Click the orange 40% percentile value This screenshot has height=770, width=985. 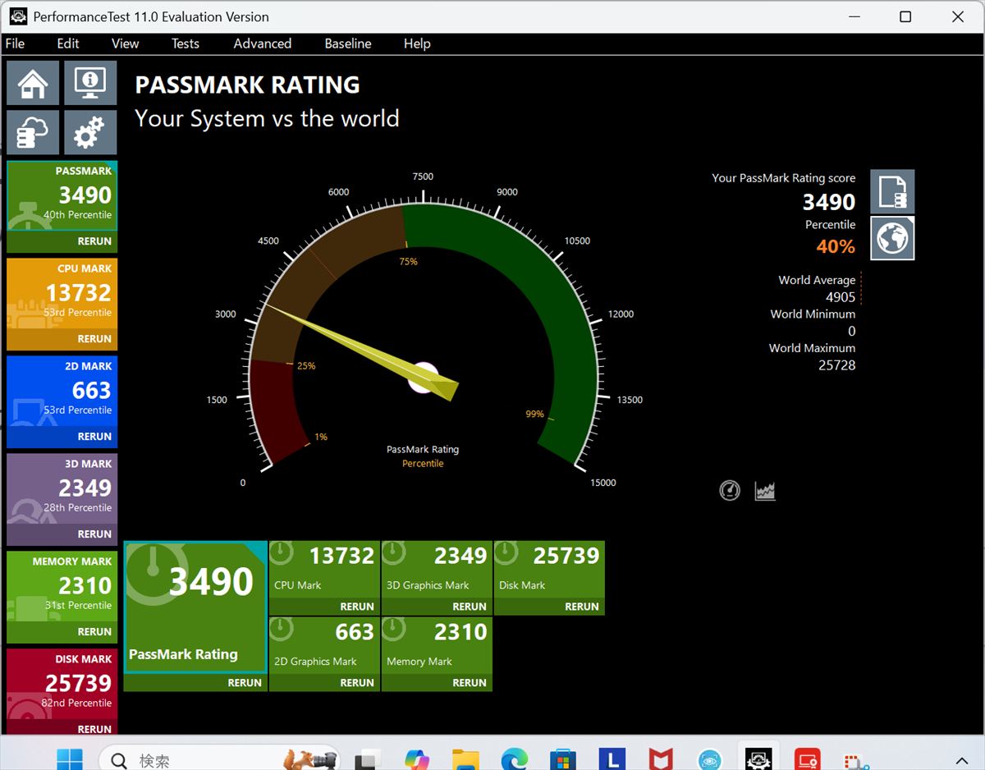[836, 246]
